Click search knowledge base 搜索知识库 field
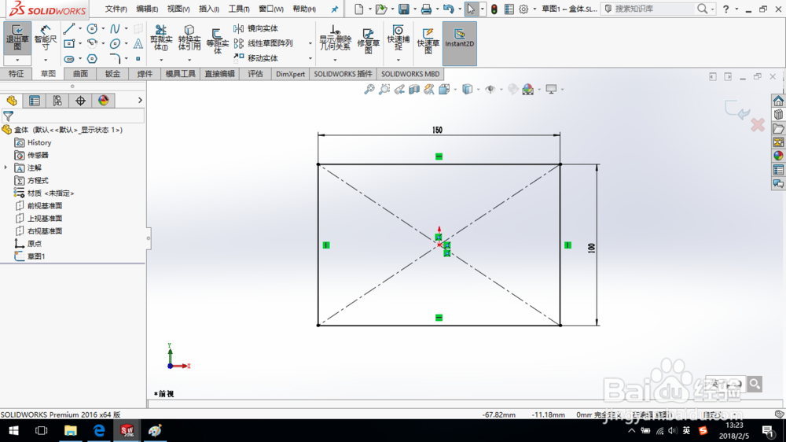The height and width of the screenshot is (442, 786). point(654,9)
